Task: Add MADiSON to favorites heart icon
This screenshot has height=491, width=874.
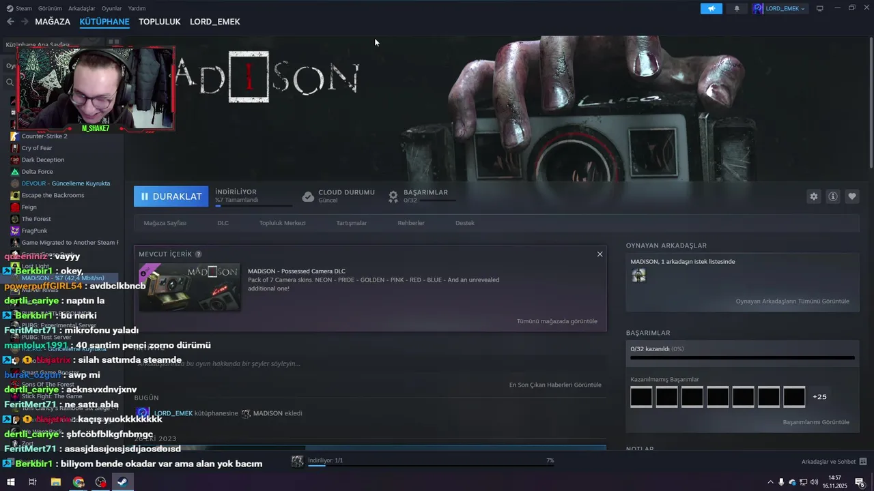Action: [x=851, y=196]
